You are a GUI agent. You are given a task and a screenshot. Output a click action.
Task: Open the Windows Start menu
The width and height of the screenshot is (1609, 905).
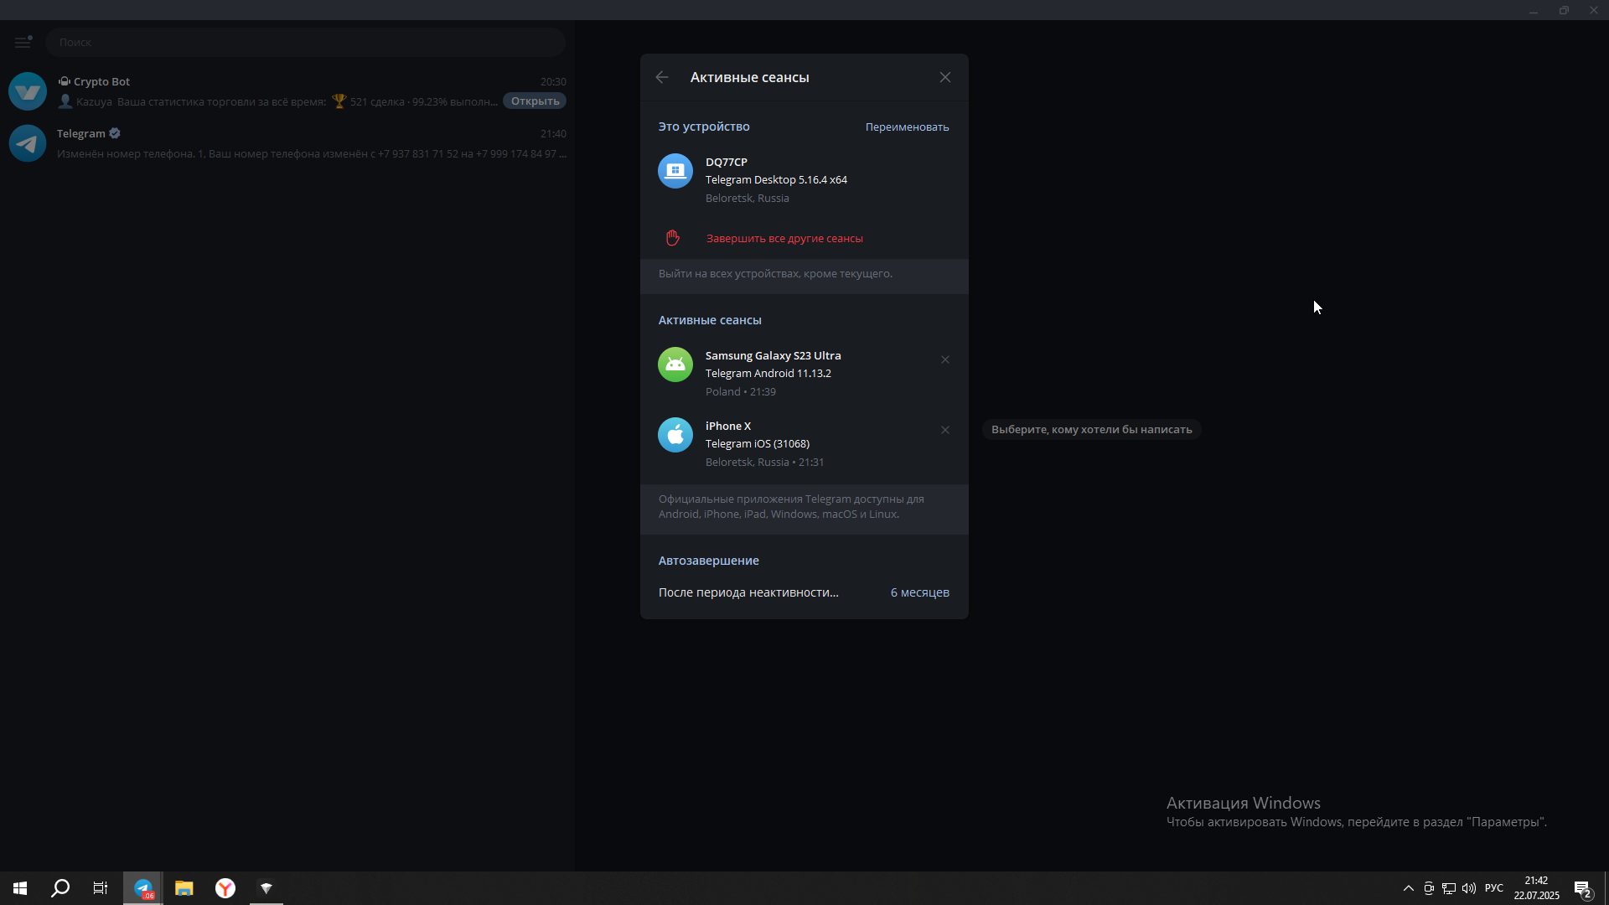(x=20, y=888)
